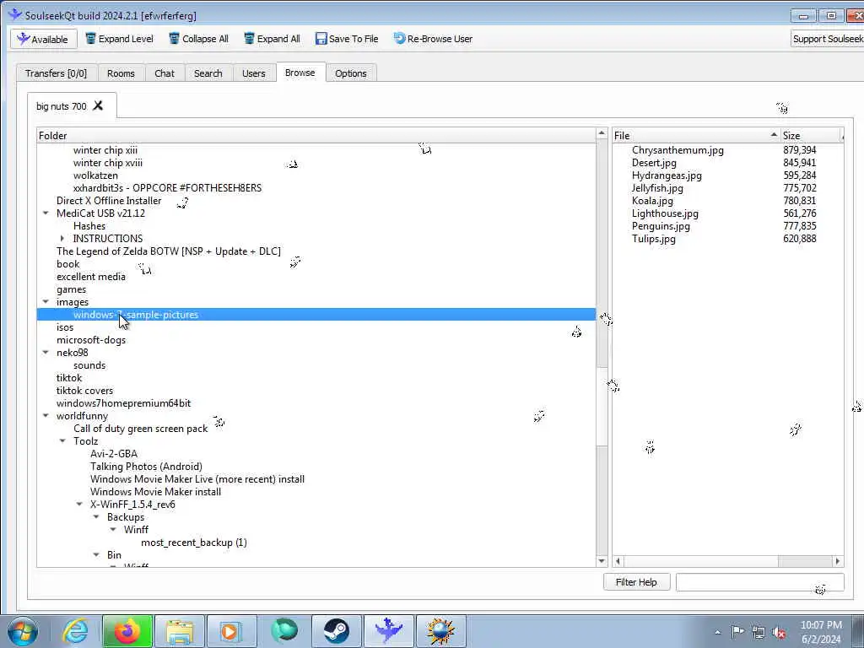Select Desert.jpg in the file list

pos(654,163)
